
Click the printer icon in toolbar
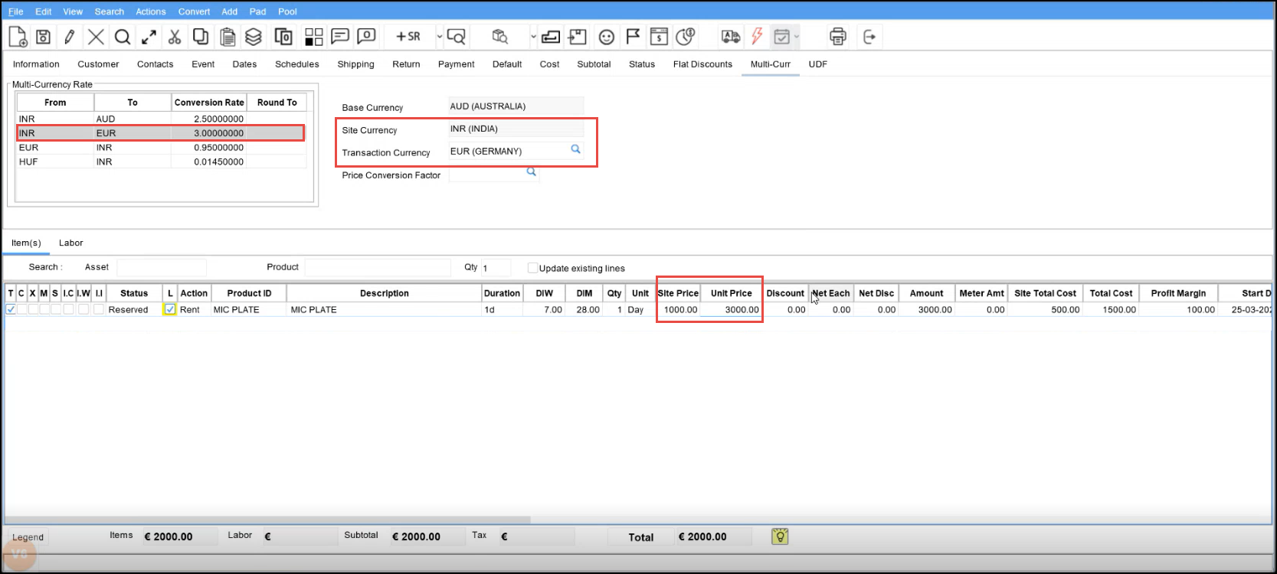[x=838, y=37]
